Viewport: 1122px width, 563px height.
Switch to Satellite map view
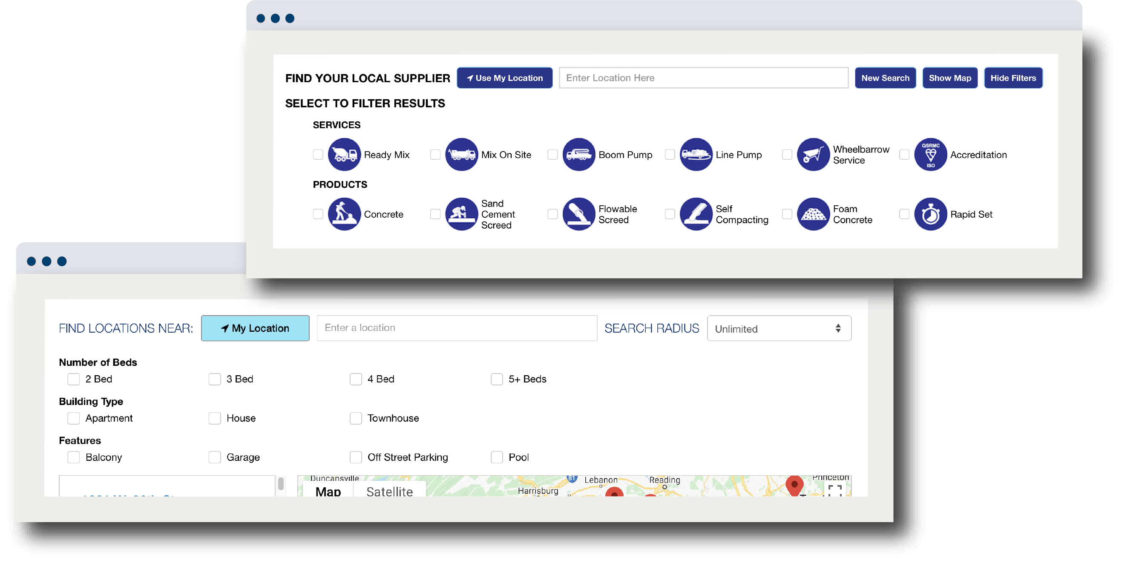(389, 491)
